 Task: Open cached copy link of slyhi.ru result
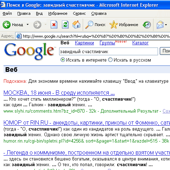[x=166, y=111]
